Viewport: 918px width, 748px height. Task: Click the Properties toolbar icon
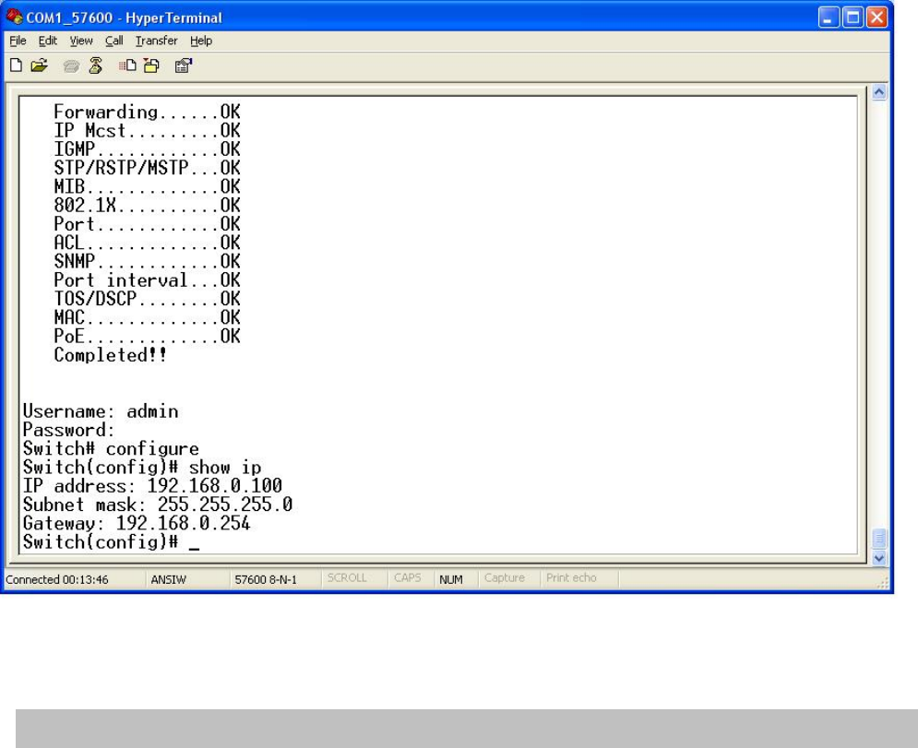click(x=184, y=65)
